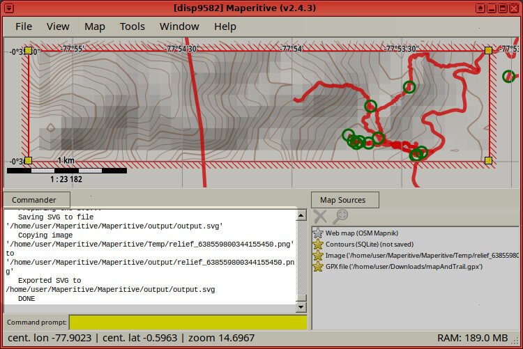
Task: Click the 'Exported SVG to' log line
Action: coord(50,280)
